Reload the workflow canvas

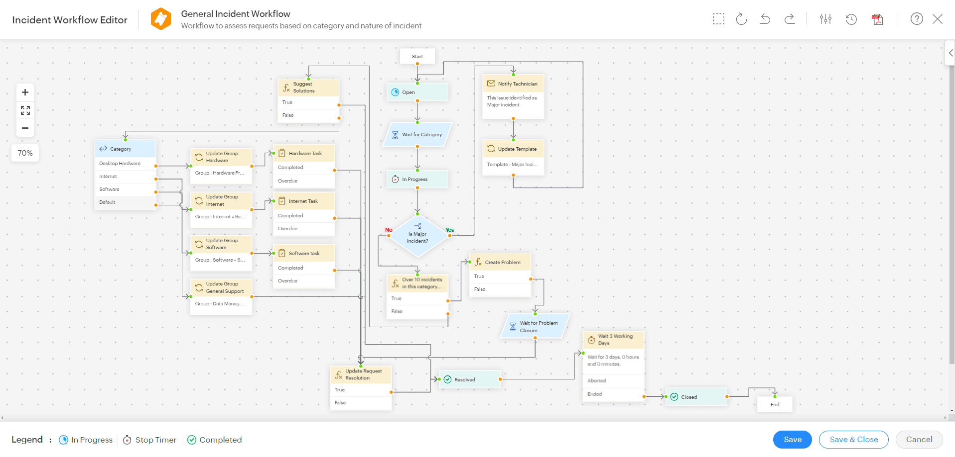[741, 19]
